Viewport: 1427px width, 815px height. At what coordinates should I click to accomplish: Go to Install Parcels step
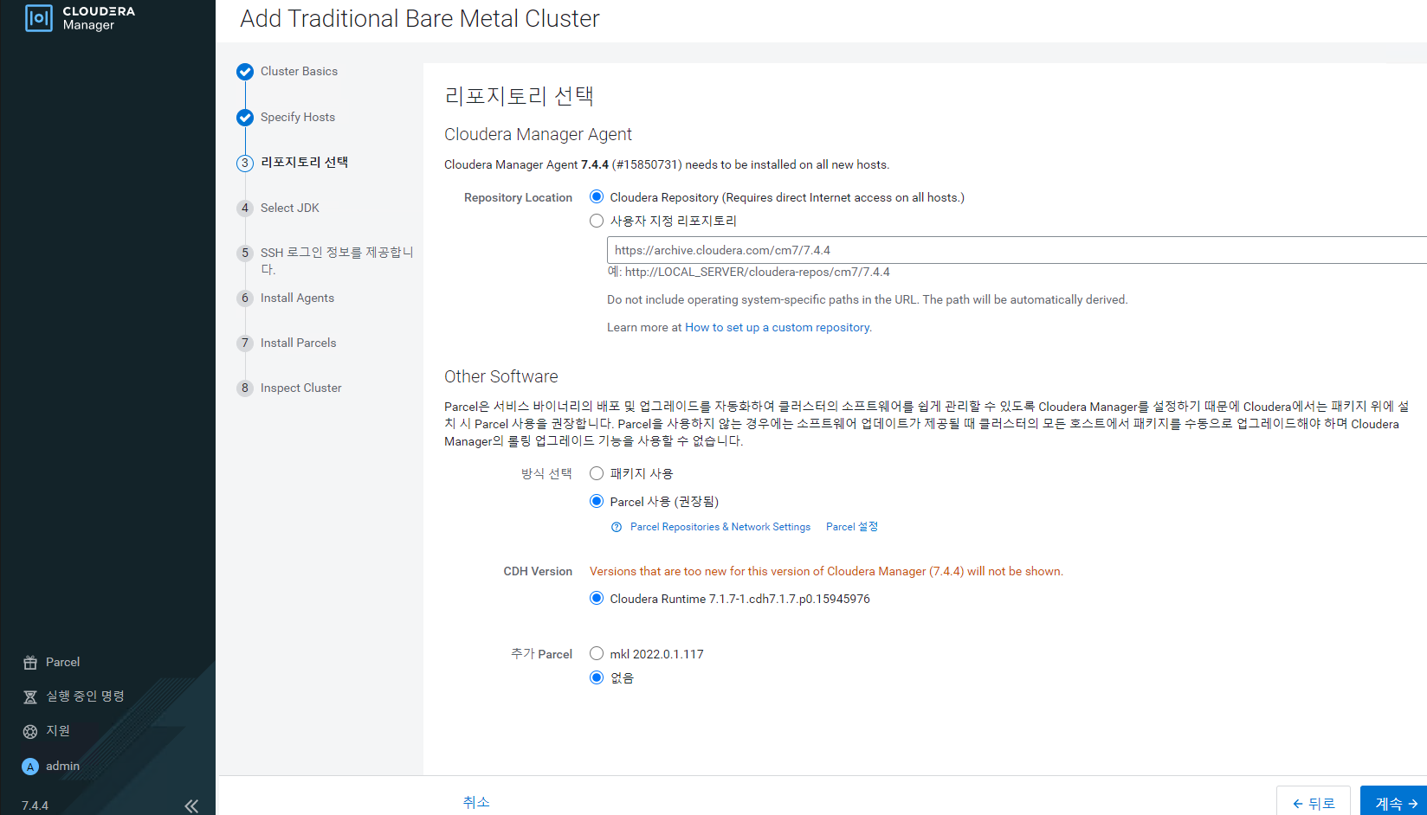pos(299,343)
